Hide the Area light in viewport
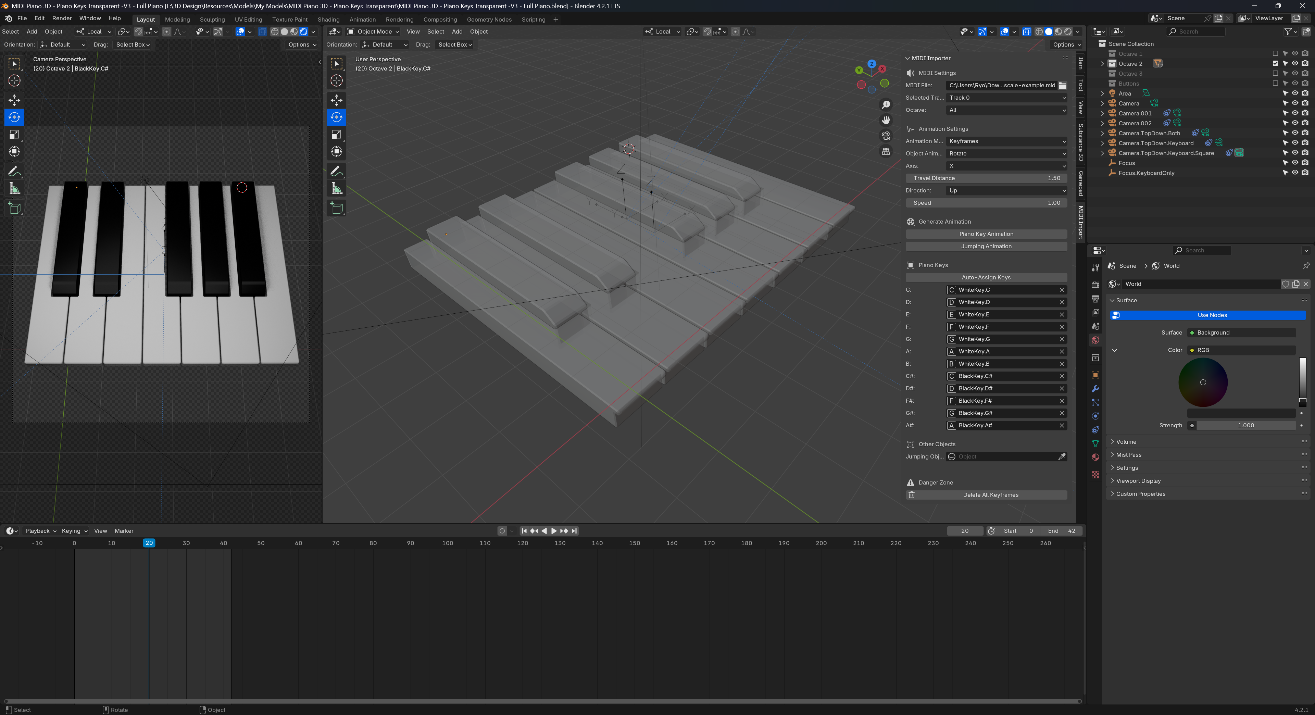The image size is (1315, 715). pos(1295,93)
